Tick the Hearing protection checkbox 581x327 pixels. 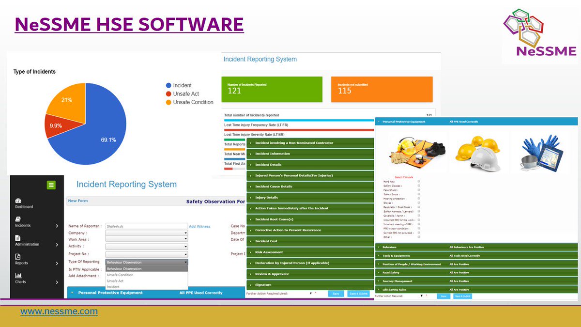(419, 199)
